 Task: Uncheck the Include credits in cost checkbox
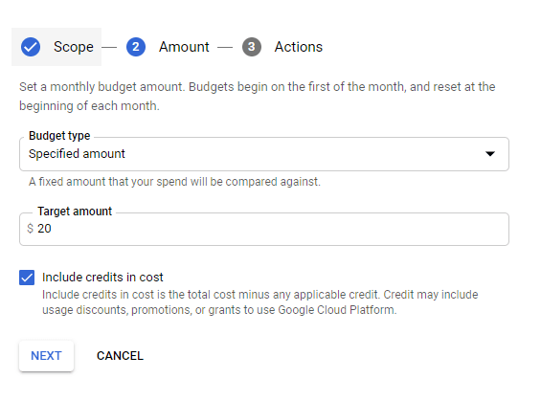27,278
